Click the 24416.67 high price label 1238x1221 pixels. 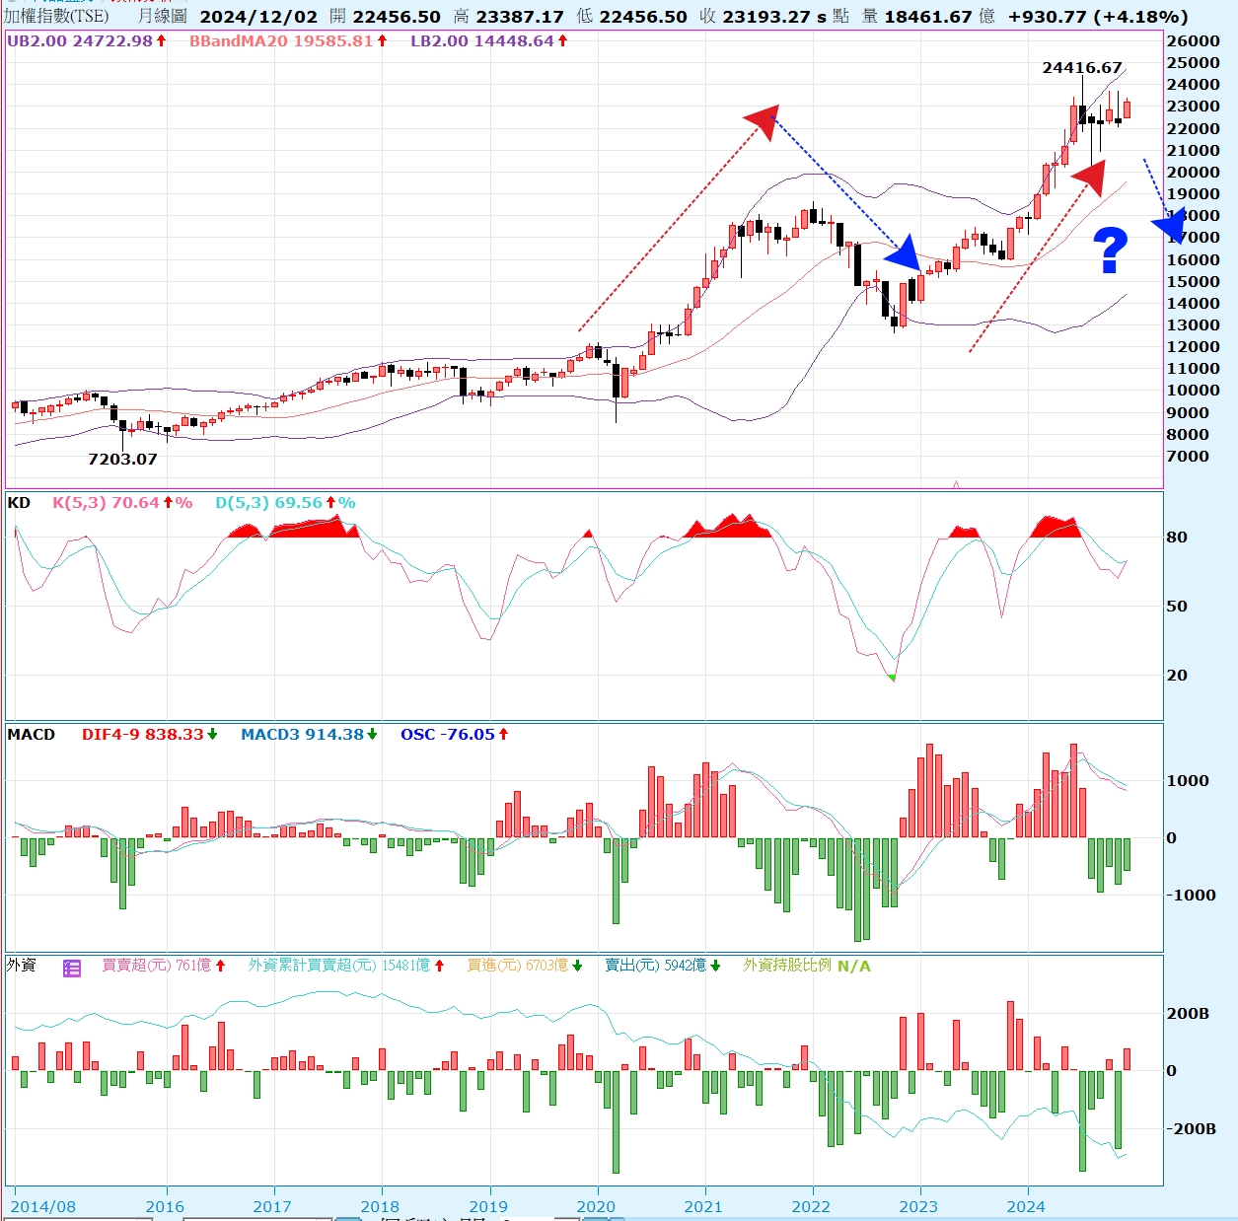[1082, 68]
